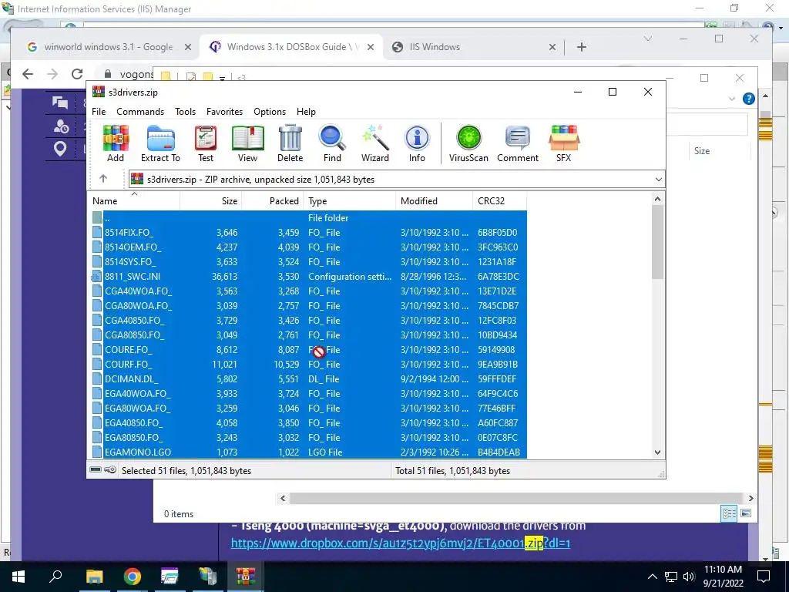Open the volume control in tray
This screenshot has height=592, width=789.
[x=689, y=577]
